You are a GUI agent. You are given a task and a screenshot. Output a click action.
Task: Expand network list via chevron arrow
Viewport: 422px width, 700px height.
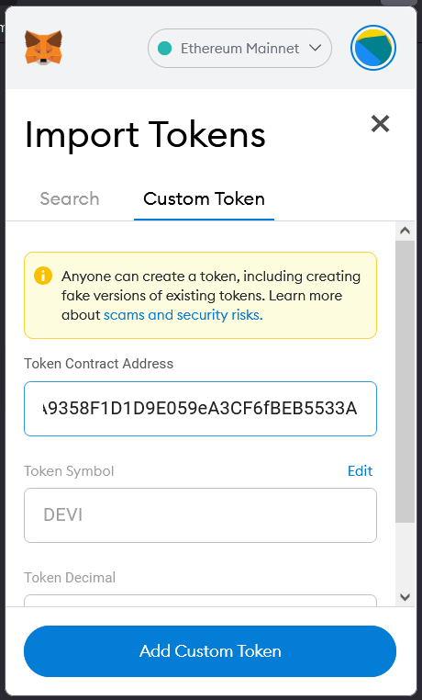(315, 48)
